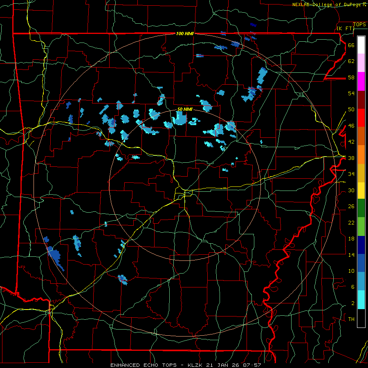This screenshot has width=368, height=368.
Task: Click the medium blue legend swatch
Action: (x=361, y=263)
